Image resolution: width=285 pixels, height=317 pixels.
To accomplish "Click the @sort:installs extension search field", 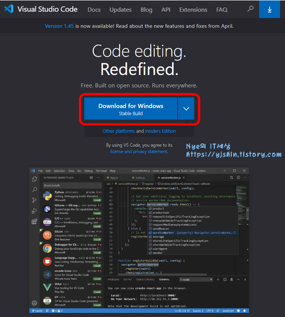I will 72,185.
